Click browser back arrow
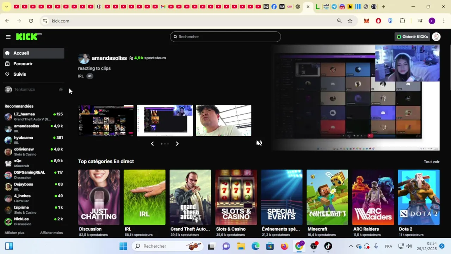 click(7, 21)
